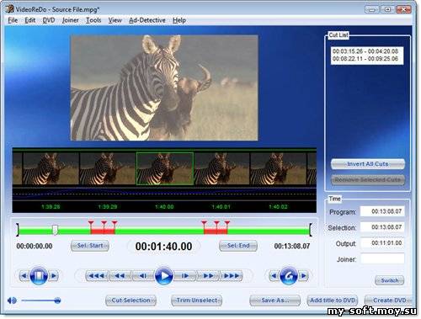Select the green-highlighted filmstrip thumbnail
Image resolution: width=421 pixels, height=319 pixels.
tap(165, 168)
